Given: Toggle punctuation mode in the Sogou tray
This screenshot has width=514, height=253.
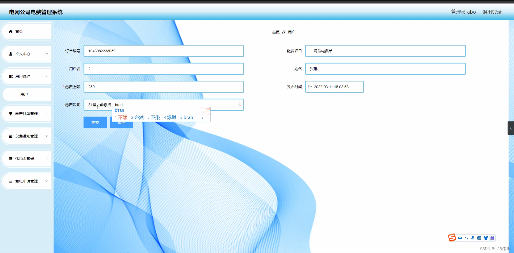Looking at the screenshot, I should 467,238.
